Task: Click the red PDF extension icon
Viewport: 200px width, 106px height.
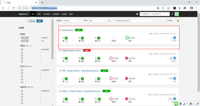Action: click(x=174, y=8)
